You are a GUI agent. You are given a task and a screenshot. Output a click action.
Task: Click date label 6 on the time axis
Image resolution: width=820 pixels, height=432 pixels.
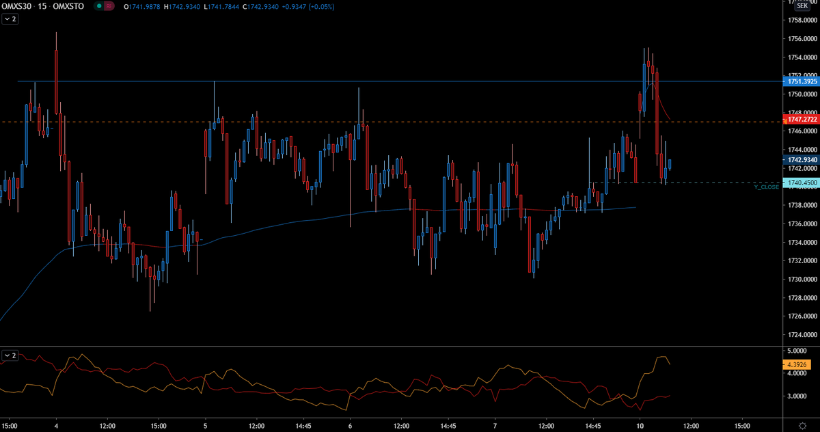(x=350, y=424)
